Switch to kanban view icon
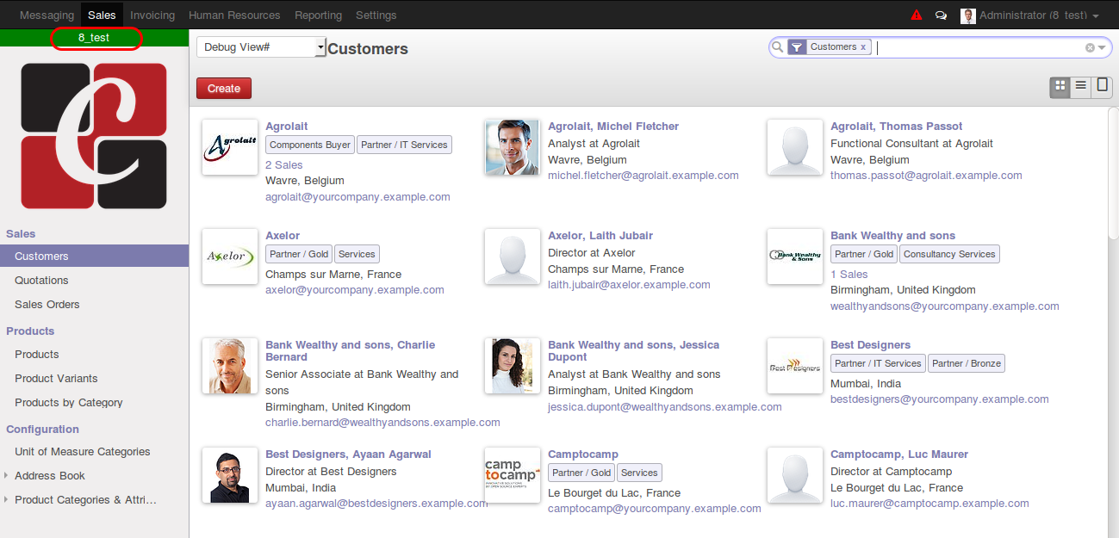1119x538 pixels. (x=1060, y=86)
